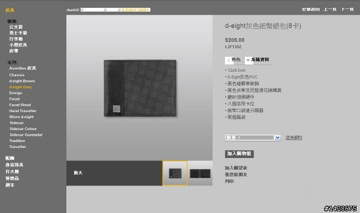Click the arrow icon beside 特色

(x=228, y=60)
